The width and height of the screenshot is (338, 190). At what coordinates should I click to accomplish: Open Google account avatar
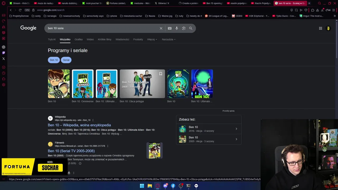click(x=328, y=28)
